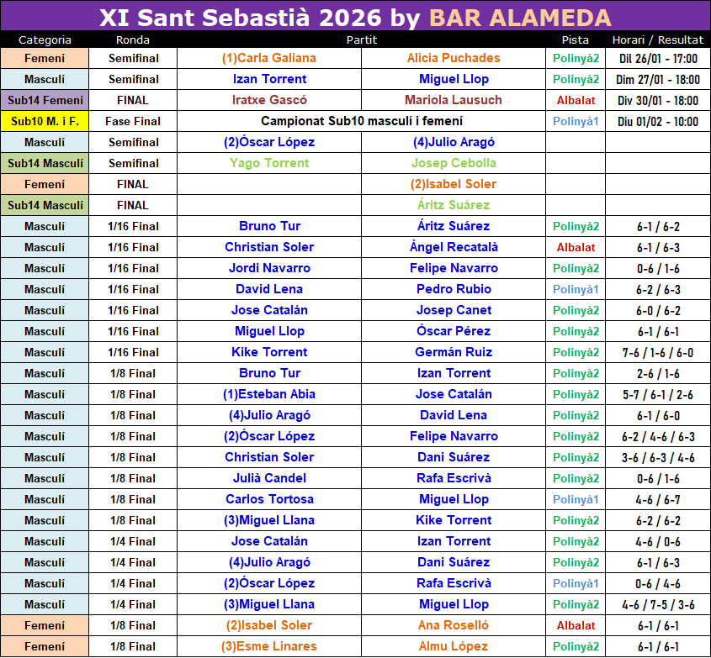711x658 pixels.
Task: Select player Yago Torrent in Sub14 semifinal
Action: (x=269, y=163)
